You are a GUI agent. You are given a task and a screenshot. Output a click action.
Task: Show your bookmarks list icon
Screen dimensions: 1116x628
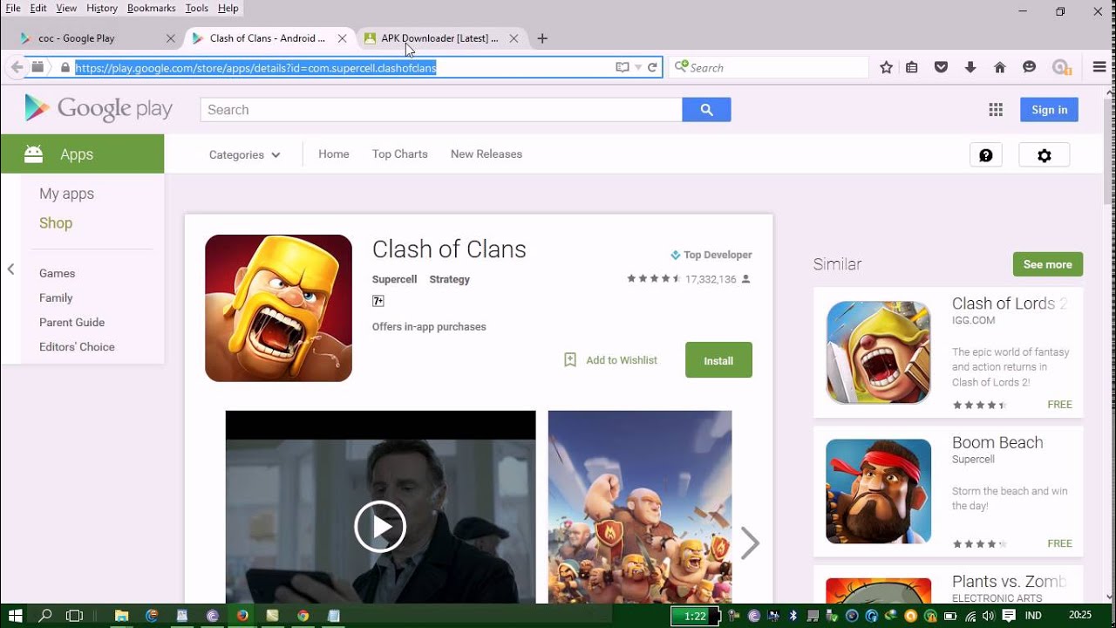point(912,67)
